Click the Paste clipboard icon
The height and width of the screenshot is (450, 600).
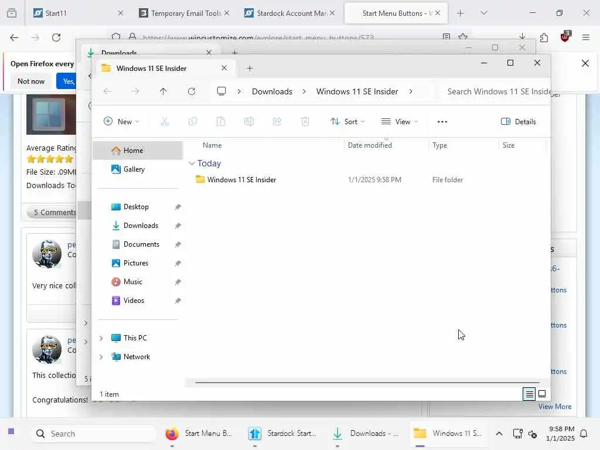pyautogui.click(x=221, y=122)
